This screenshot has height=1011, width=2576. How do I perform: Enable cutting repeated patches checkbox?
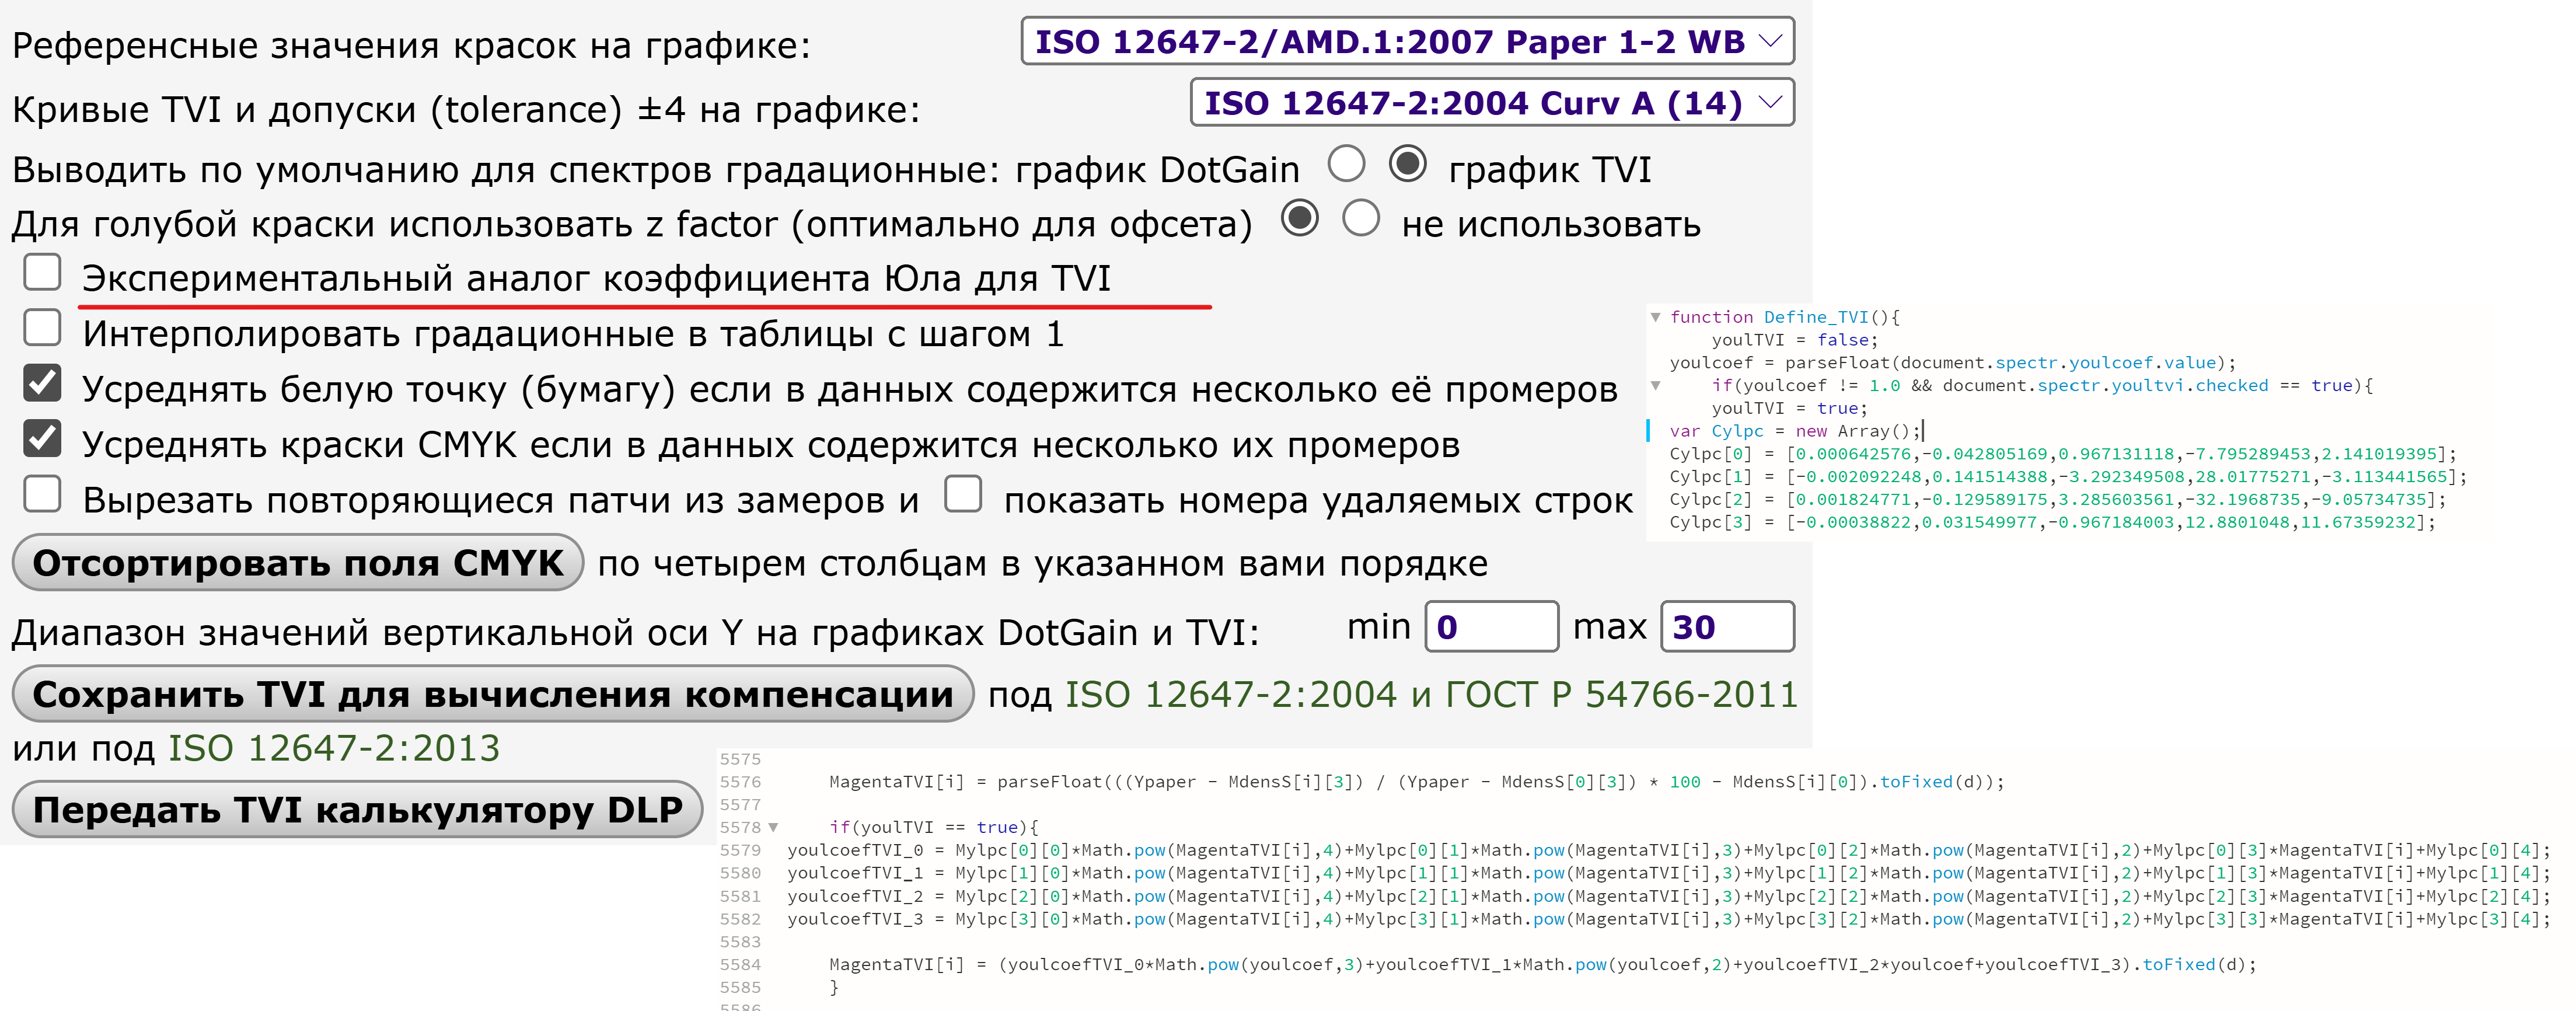[x=43, y=494]
